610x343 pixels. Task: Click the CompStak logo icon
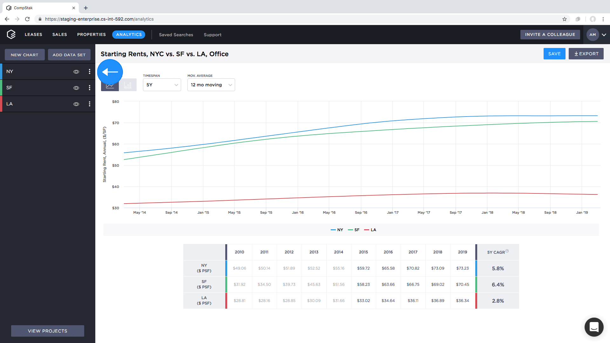point(11,34)
